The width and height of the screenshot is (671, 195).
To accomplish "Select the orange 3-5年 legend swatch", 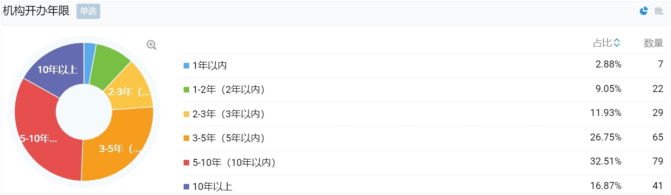I will click(x=186, y=138).
